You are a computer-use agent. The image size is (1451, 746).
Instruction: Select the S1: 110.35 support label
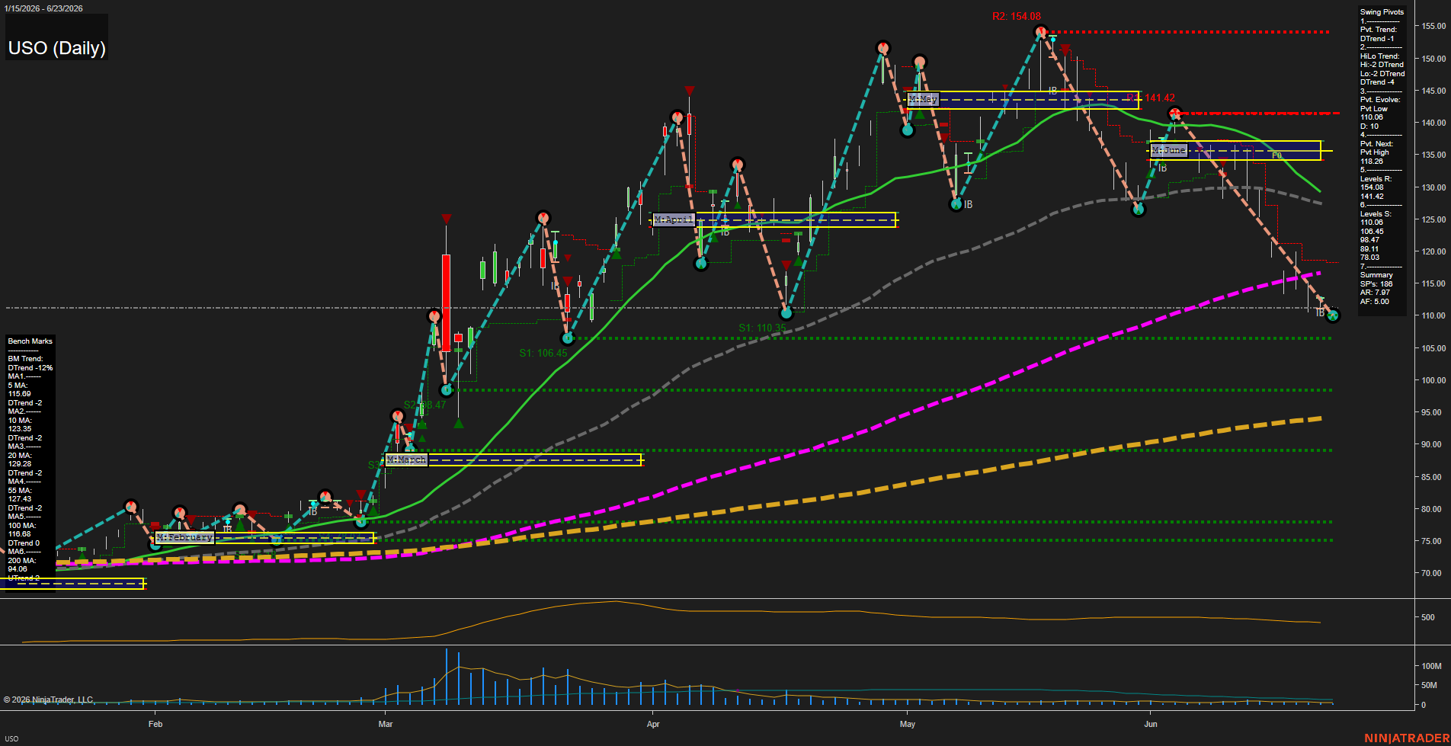point(761,328)
